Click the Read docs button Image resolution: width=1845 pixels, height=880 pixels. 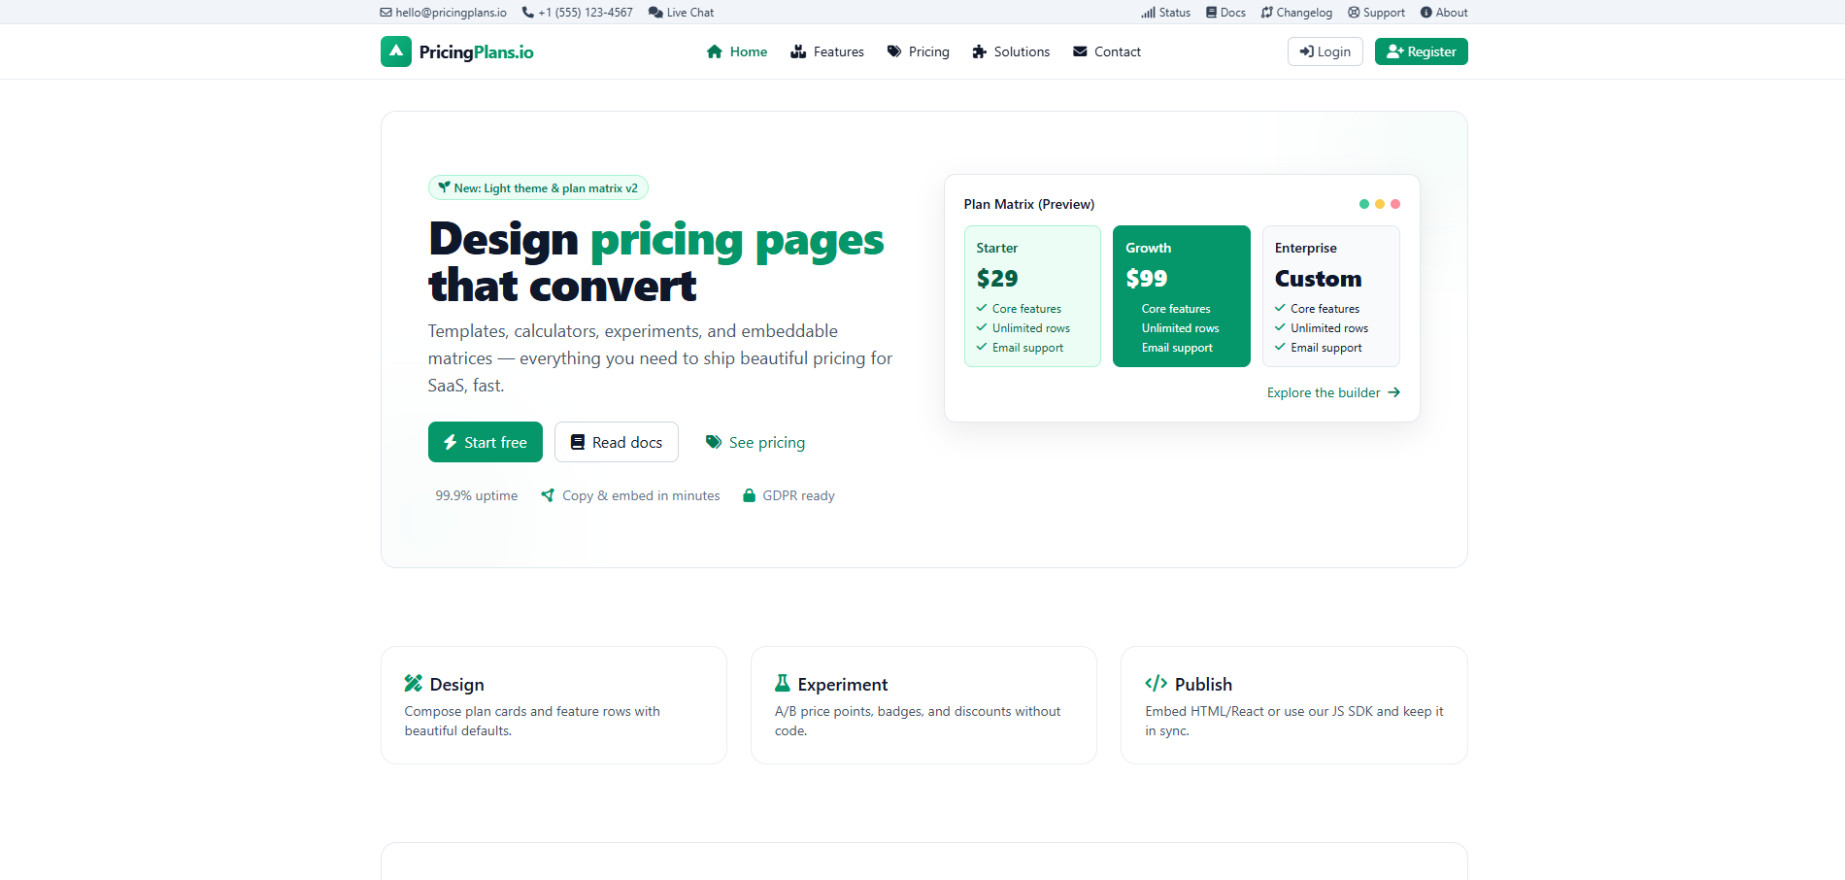617,442
